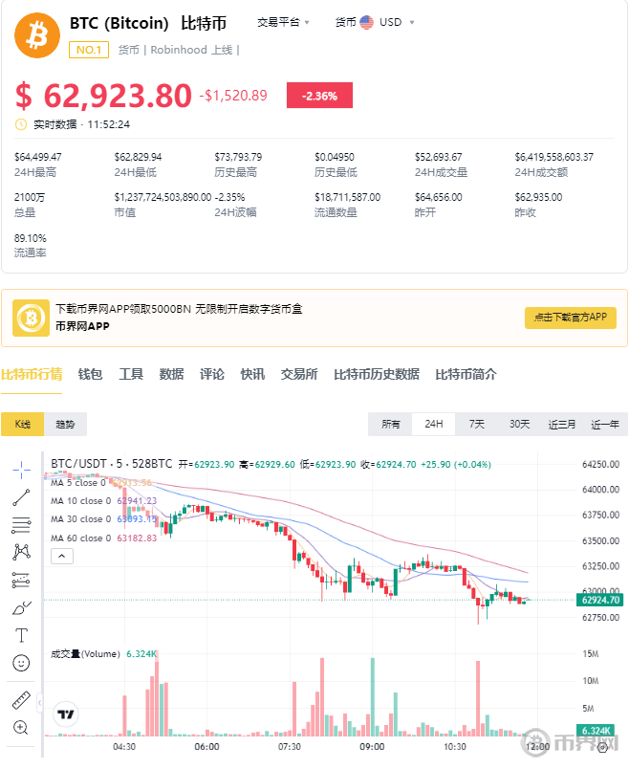
Task: Collapse the MA indicator legend
Action: pyautogui.click(x=60, y=556)
